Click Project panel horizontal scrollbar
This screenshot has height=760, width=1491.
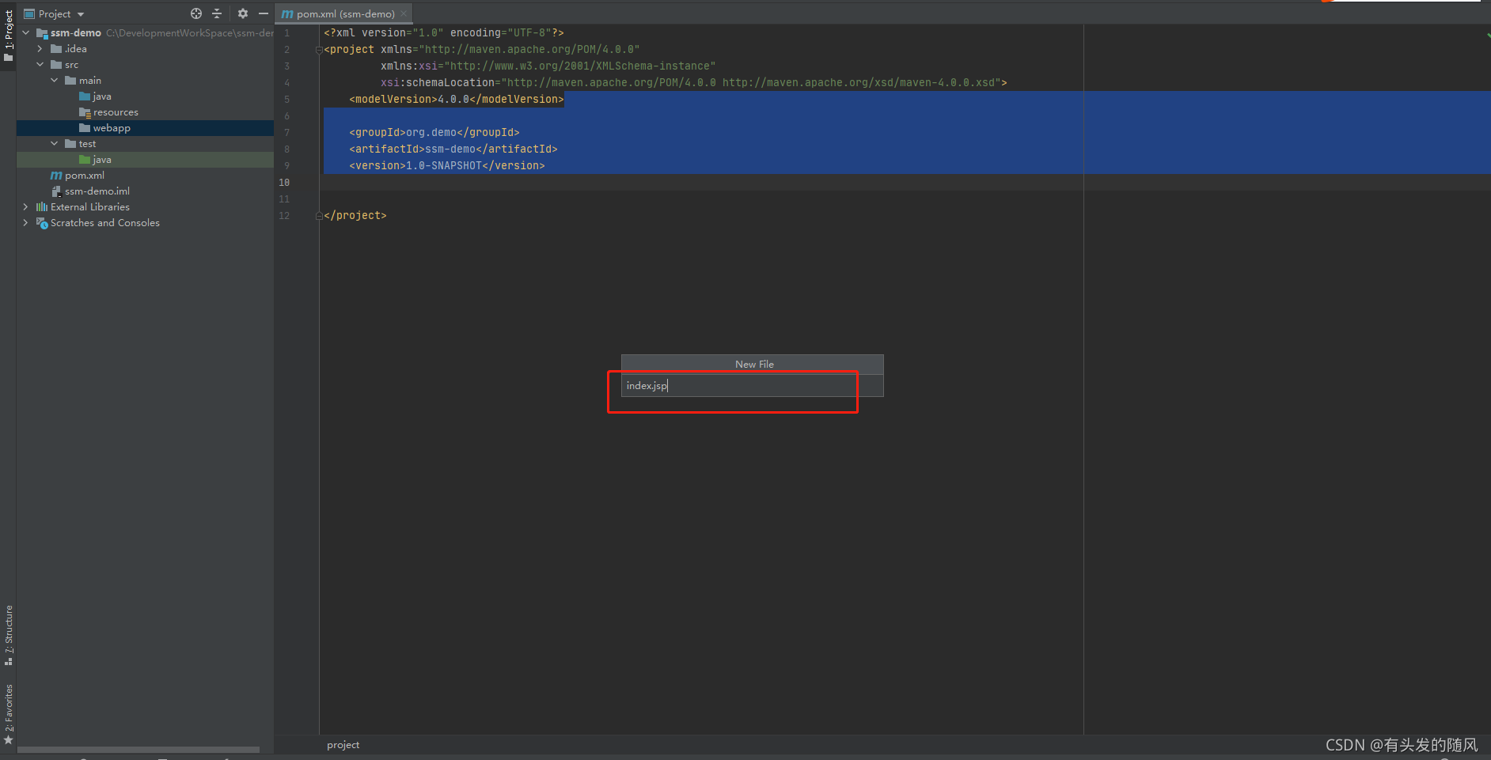(x=138, y=750)
